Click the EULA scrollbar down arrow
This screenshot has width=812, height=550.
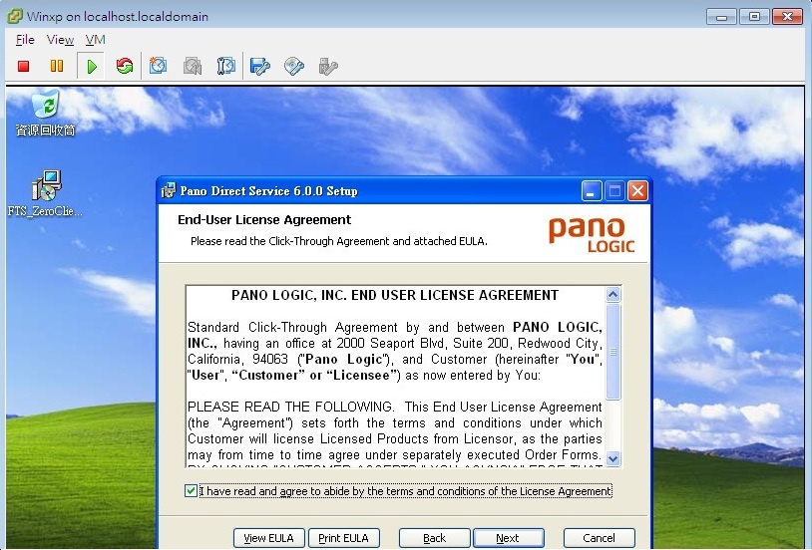point(613,458)
